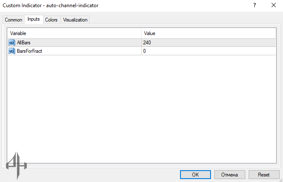
Task: Switch to the Common tab
Action: pos(14,20)
